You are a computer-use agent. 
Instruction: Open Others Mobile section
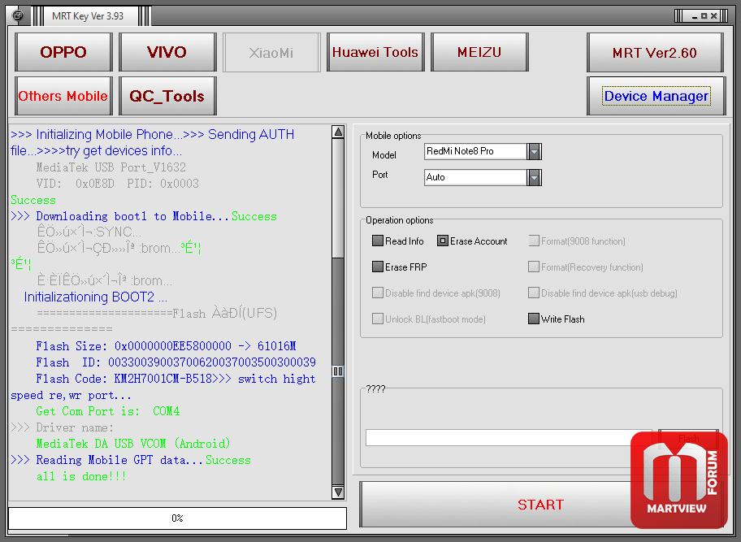click(x=63, y=96)
